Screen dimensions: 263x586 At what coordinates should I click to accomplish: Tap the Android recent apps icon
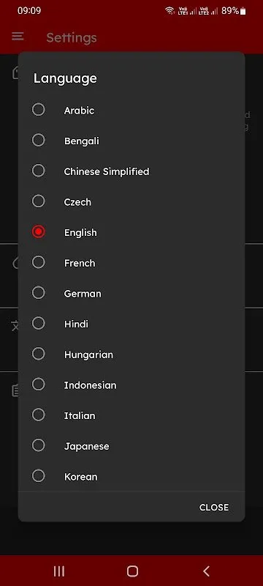coord(59,571)
